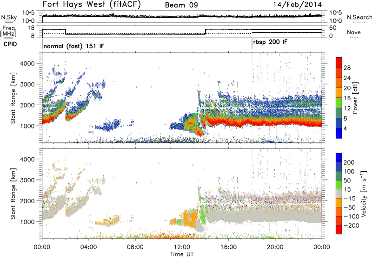Image resolution: width=372 pixels, height=257 pixels.
Task: Click the '-15' tick on the Velocity colorbar
Action: (350, 198)
